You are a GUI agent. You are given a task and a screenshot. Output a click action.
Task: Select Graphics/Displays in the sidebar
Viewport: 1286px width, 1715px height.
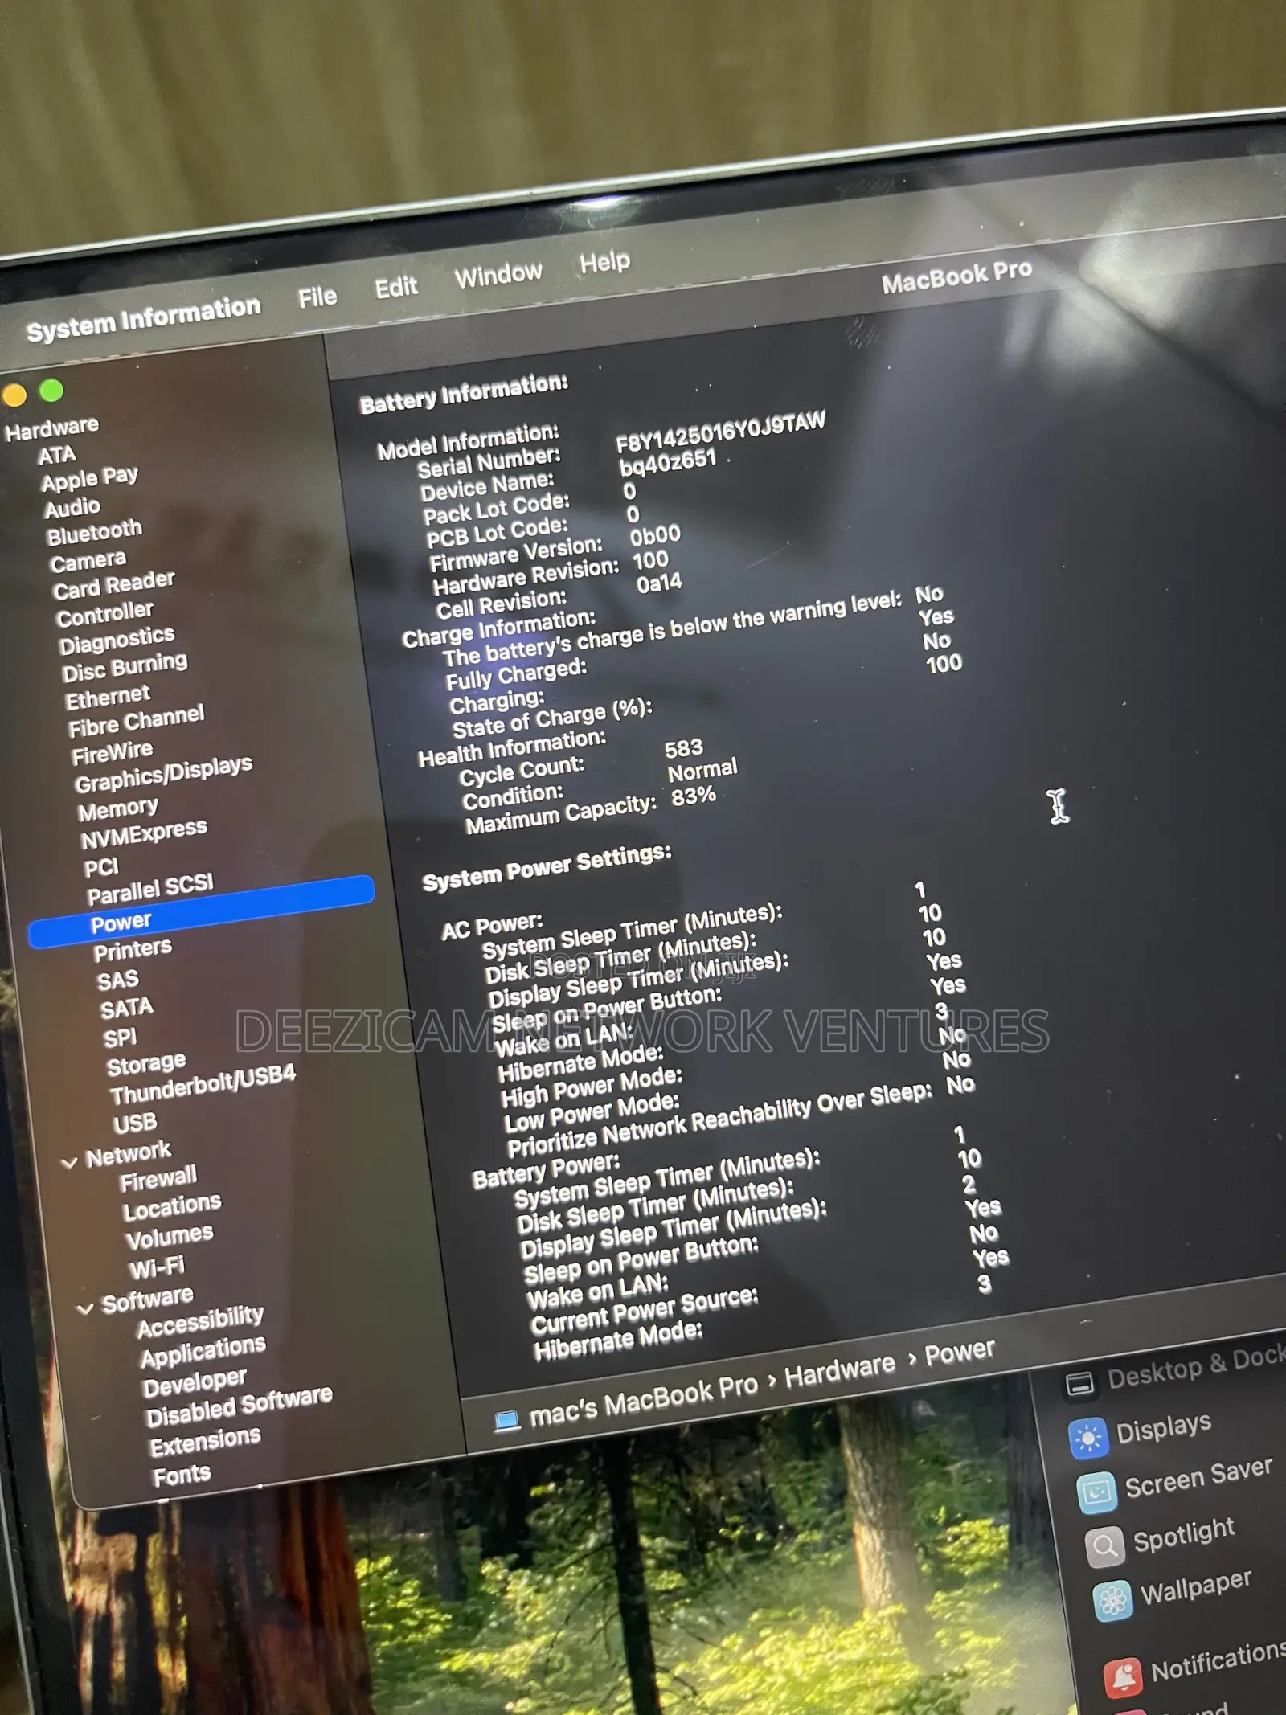(x=163, y=773)
